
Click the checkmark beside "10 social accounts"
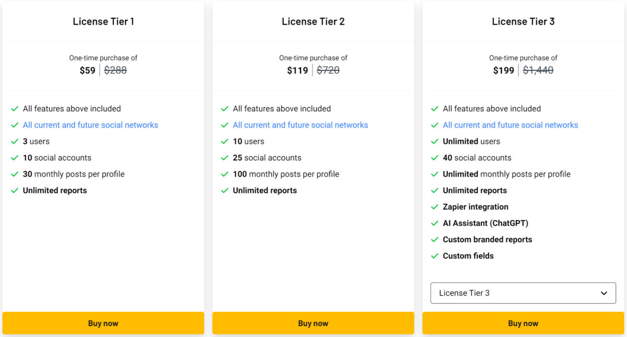coord(15,158)
